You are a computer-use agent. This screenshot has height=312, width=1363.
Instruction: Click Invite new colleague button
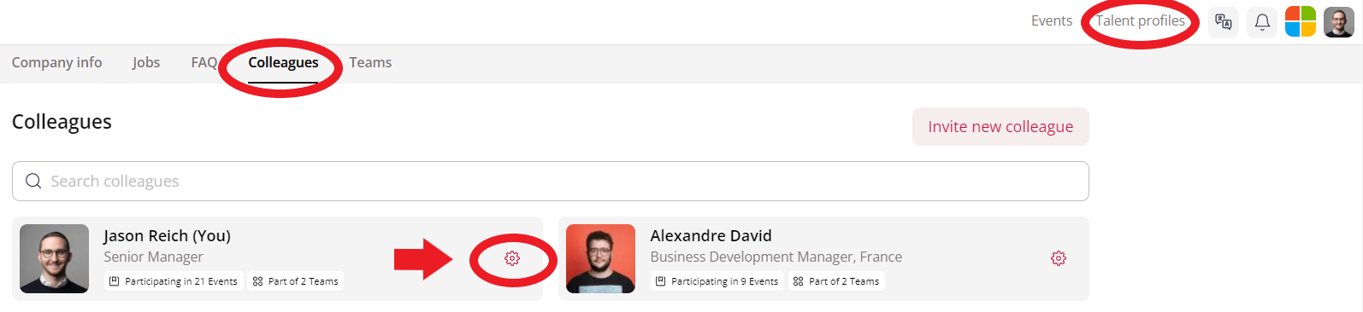tap(1000, 126)
